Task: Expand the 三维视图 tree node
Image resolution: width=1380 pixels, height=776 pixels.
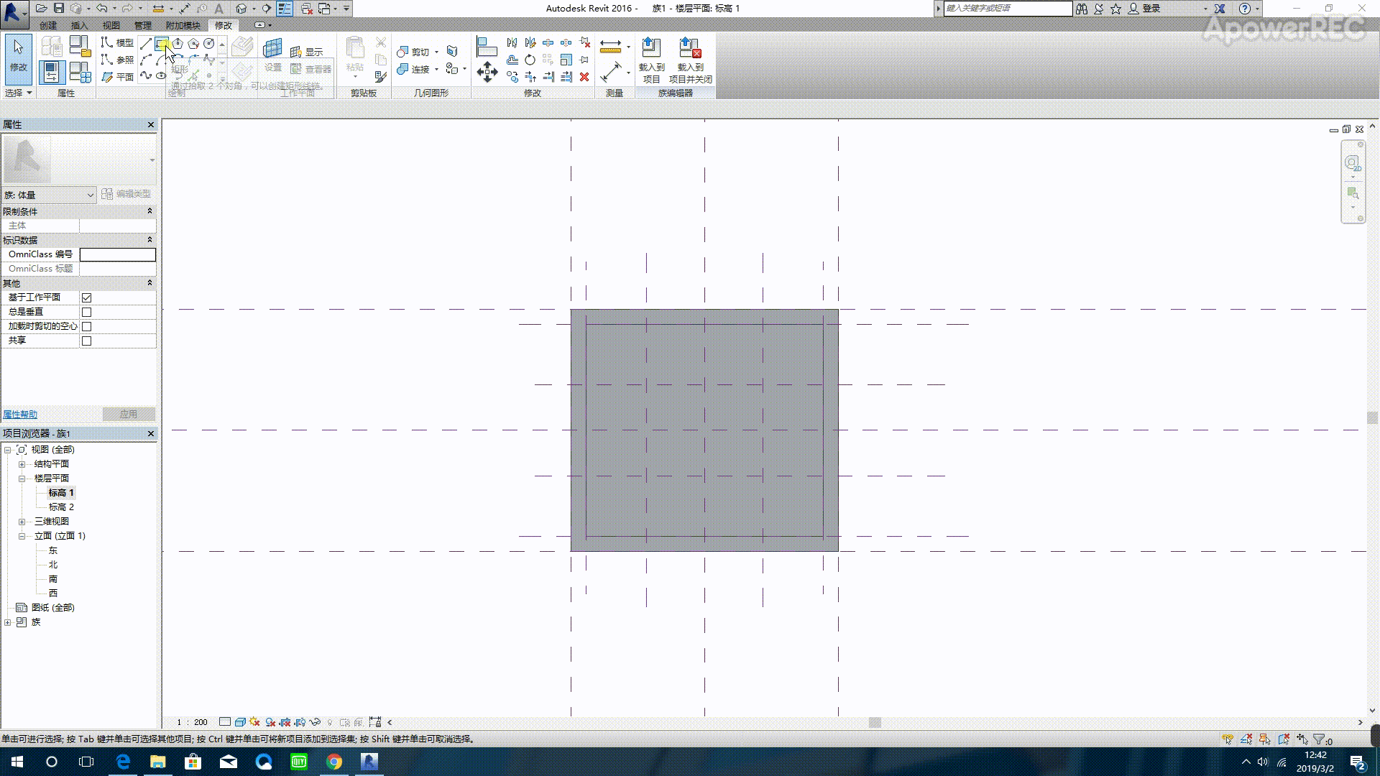Action: (22, 522)
